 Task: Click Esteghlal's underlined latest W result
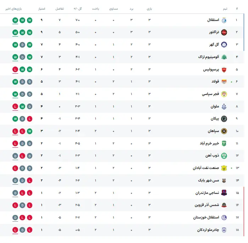(x=15, y=20)
